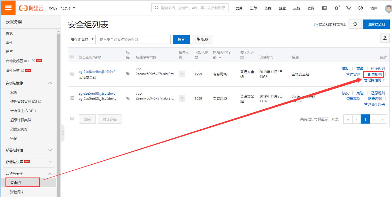The width and height of the screenshot is (392, 197).
Task: Open the notification bell
Action: tap(336, 8)
